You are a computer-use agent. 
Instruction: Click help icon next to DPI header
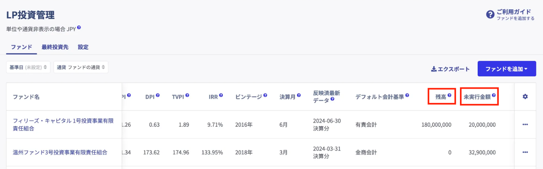pos(158,95)
